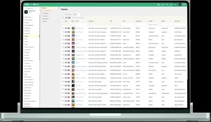Switch language to EN
The height and width of the screenshot is (122, 211).
(167, 5)
